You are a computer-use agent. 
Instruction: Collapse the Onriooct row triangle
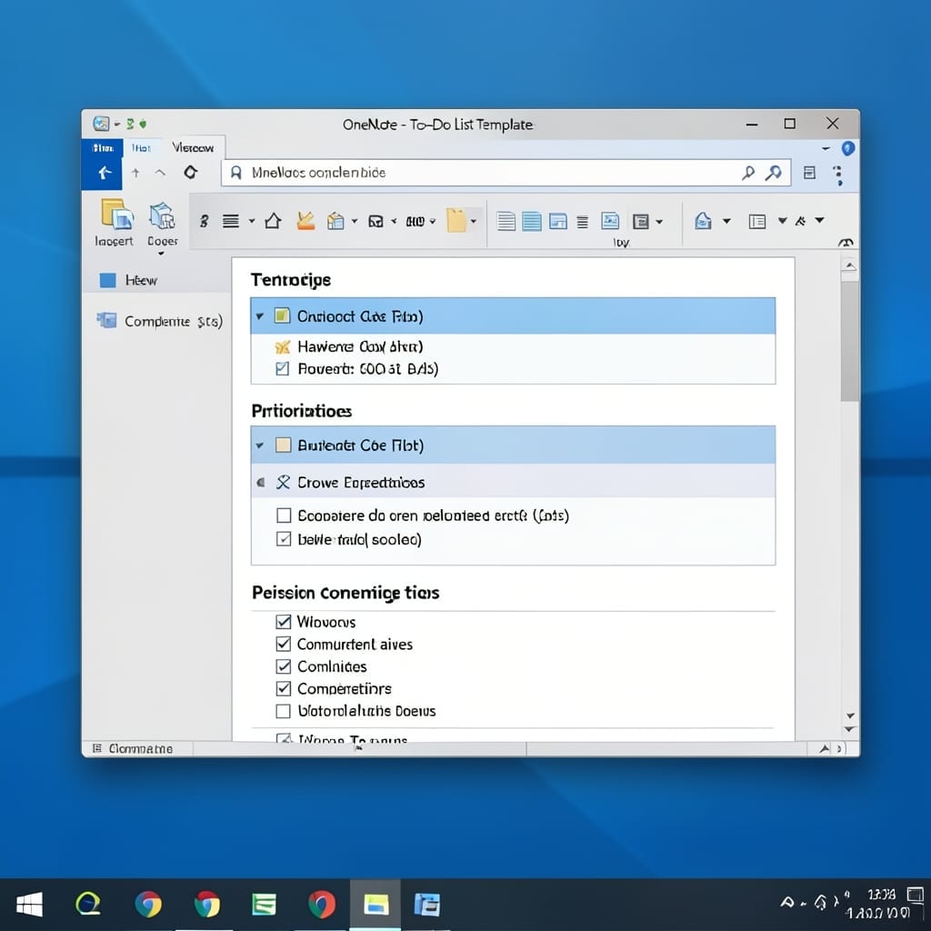point(259,316)
